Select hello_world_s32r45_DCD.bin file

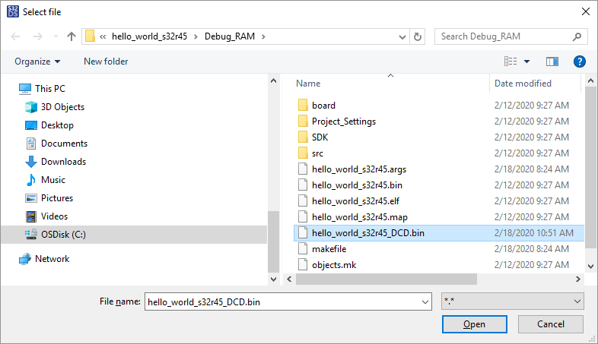(438, 233)
